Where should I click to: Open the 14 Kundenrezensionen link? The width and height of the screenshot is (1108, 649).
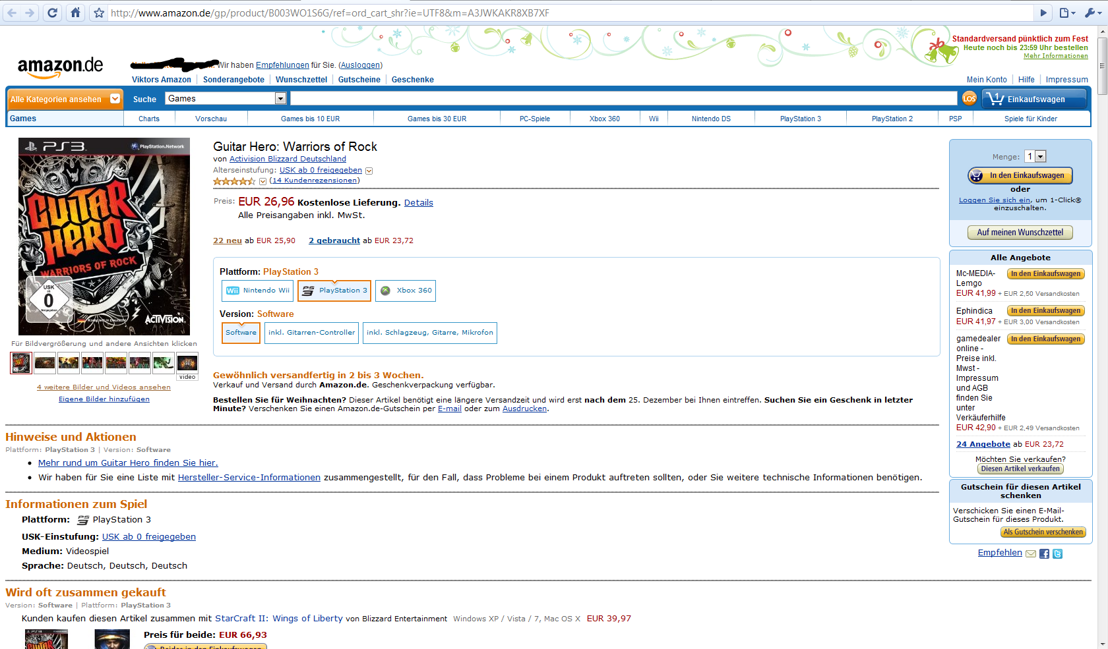tap(315, 181)
